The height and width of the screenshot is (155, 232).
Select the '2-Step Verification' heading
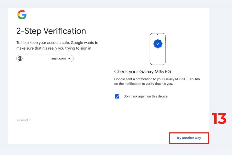pos(51,31)
